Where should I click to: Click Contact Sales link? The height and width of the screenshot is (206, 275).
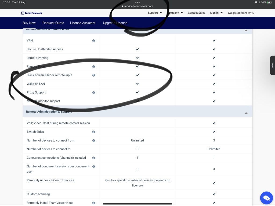196,13
